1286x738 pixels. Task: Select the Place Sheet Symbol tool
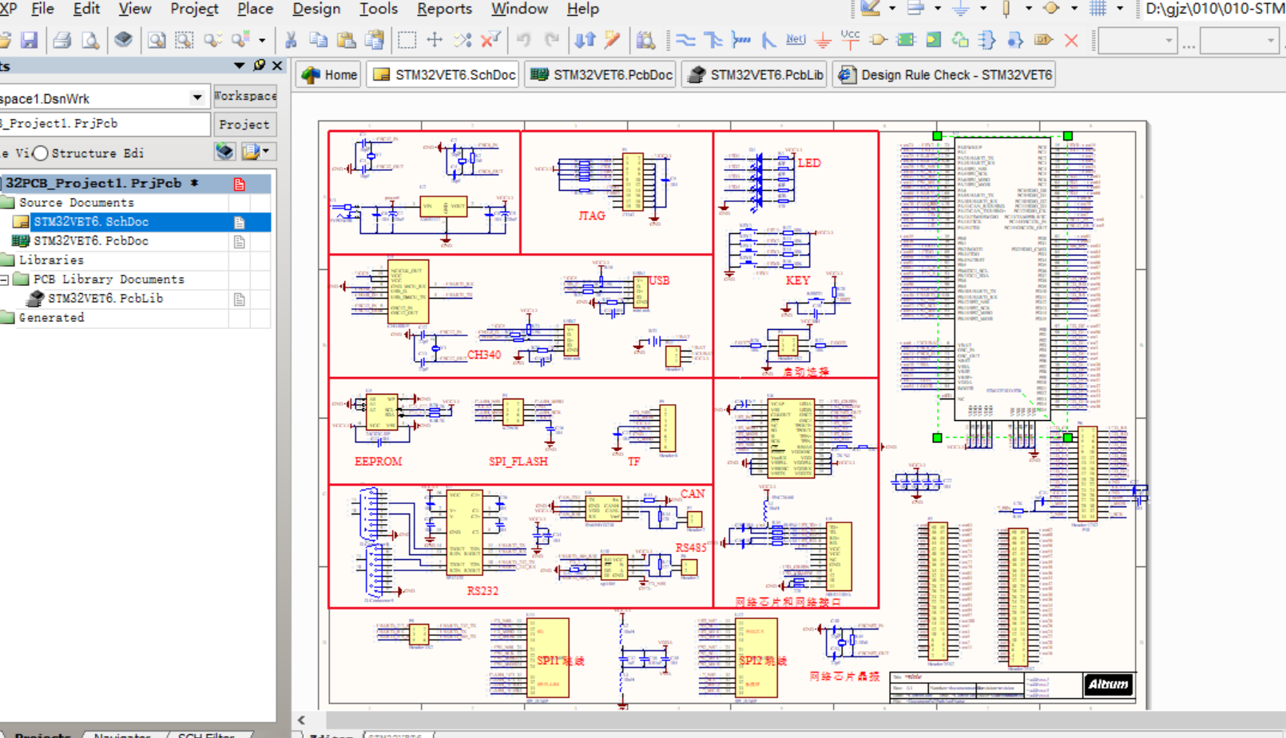click(906, 40)
